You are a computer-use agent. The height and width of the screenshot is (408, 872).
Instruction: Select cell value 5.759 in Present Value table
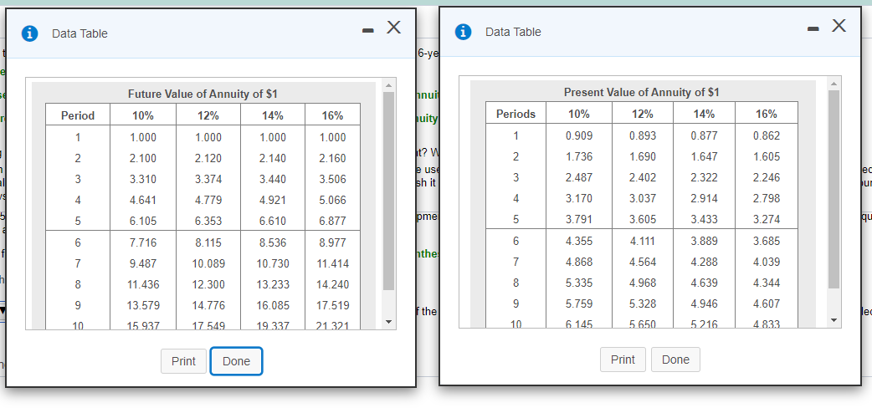(x=579, y=304)
